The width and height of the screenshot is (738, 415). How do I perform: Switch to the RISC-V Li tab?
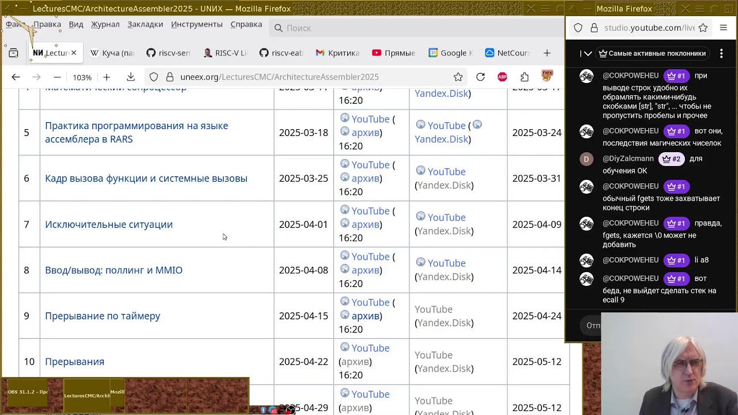point(225,53)
